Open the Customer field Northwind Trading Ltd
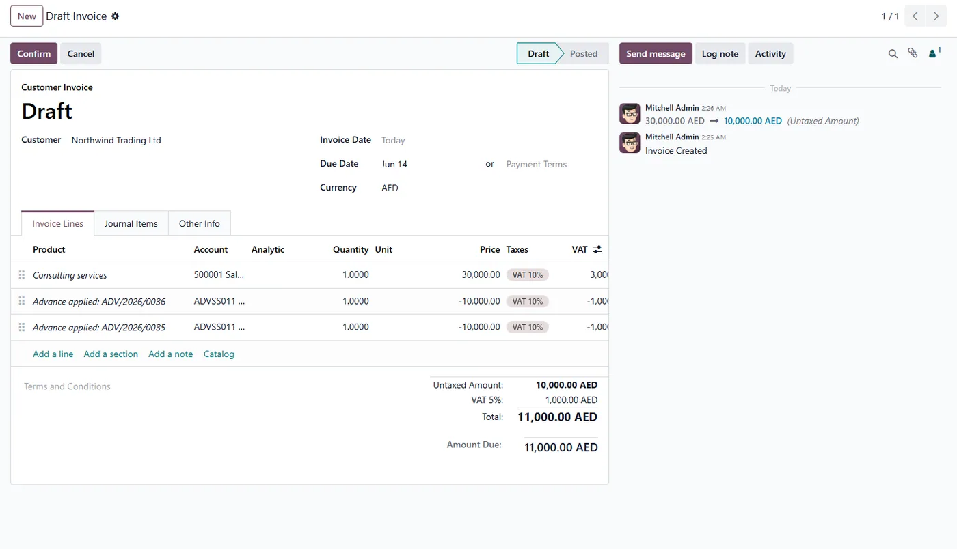Viewport: 957px width, 549px height. (x=116, y=141)
